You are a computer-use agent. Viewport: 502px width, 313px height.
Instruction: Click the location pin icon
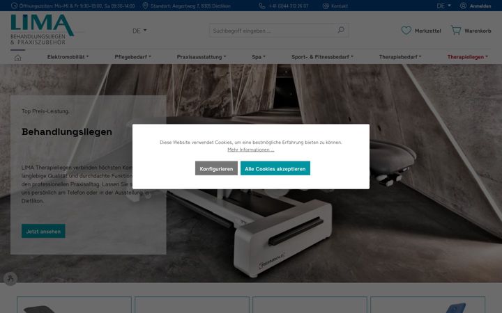tap(145, 6)
